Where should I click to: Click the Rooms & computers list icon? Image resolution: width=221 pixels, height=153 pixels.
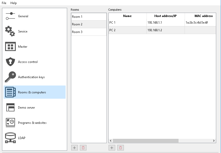[x=10, y=92]
